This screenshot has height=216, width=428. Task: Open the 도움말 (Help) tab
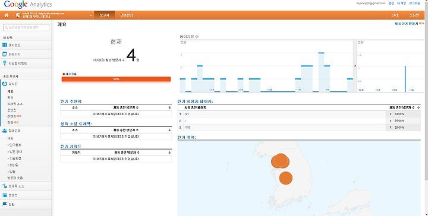414,15
